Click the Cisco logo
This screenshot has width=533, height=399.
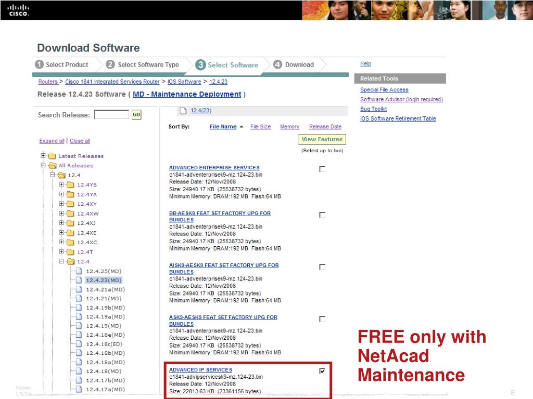19,10
